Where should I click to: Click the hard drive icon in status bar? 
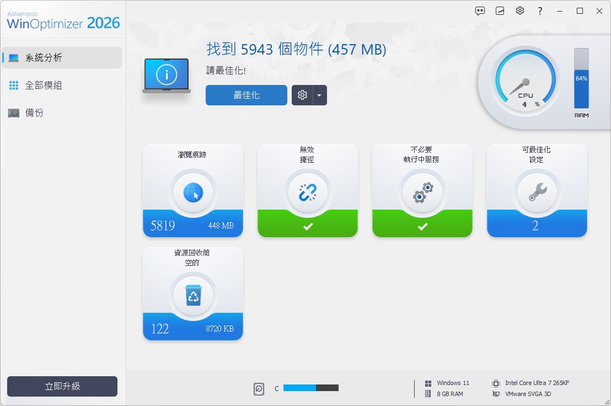point(259,388)
